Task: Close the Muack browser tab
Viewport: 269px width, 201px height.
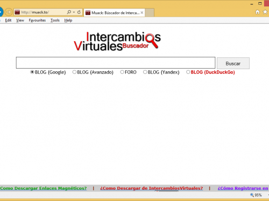Action: (x=142, y=13)
